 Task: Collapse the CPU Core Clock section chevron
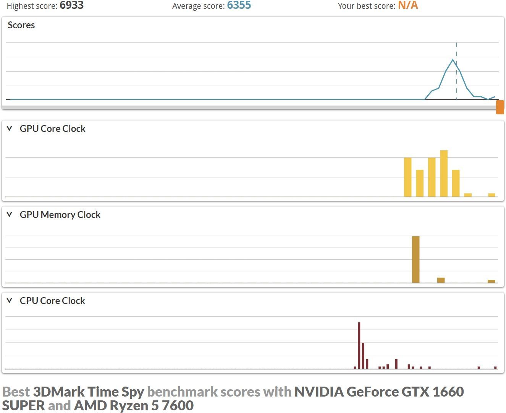coord(10,301)
